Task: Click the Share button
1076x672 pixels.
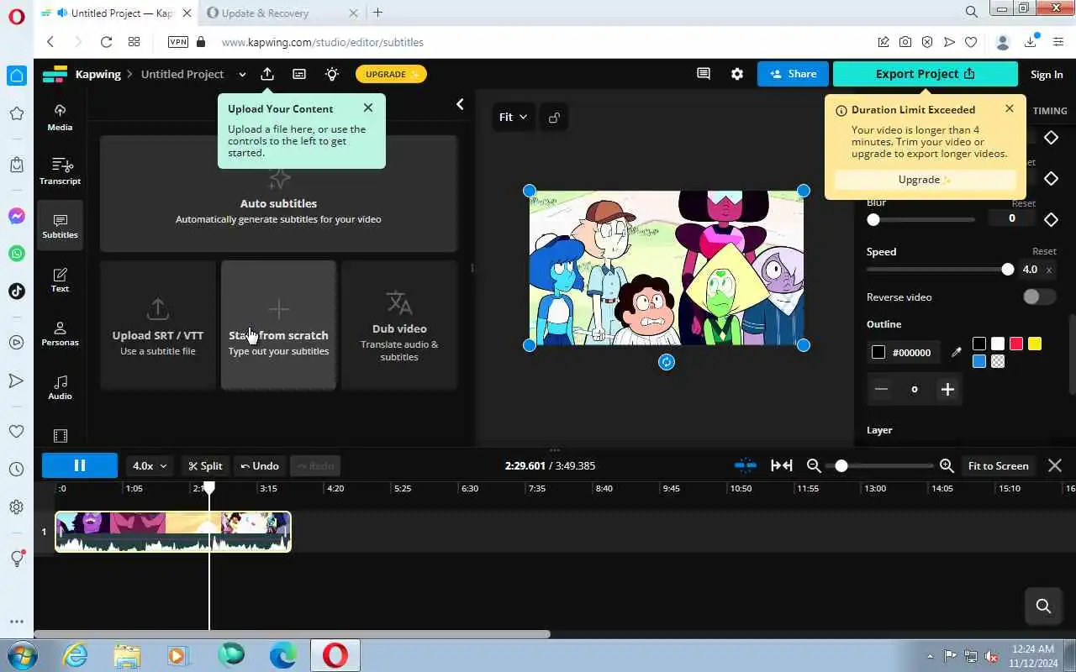Action: (793, 74)
